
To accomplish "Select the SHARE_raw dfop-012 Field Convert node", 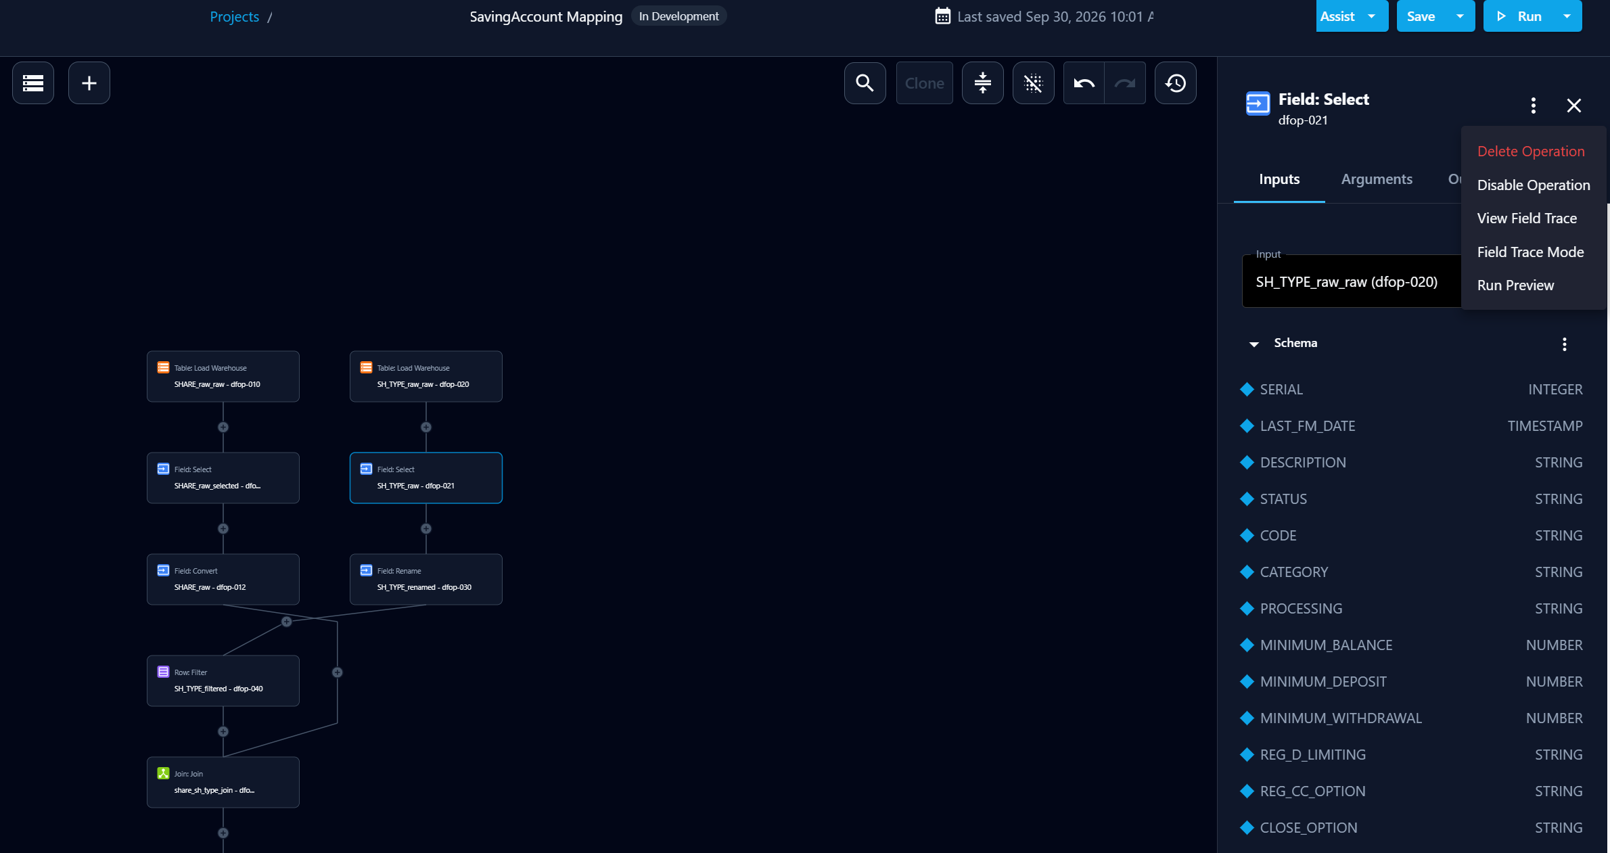I will [x=223, y=579].
